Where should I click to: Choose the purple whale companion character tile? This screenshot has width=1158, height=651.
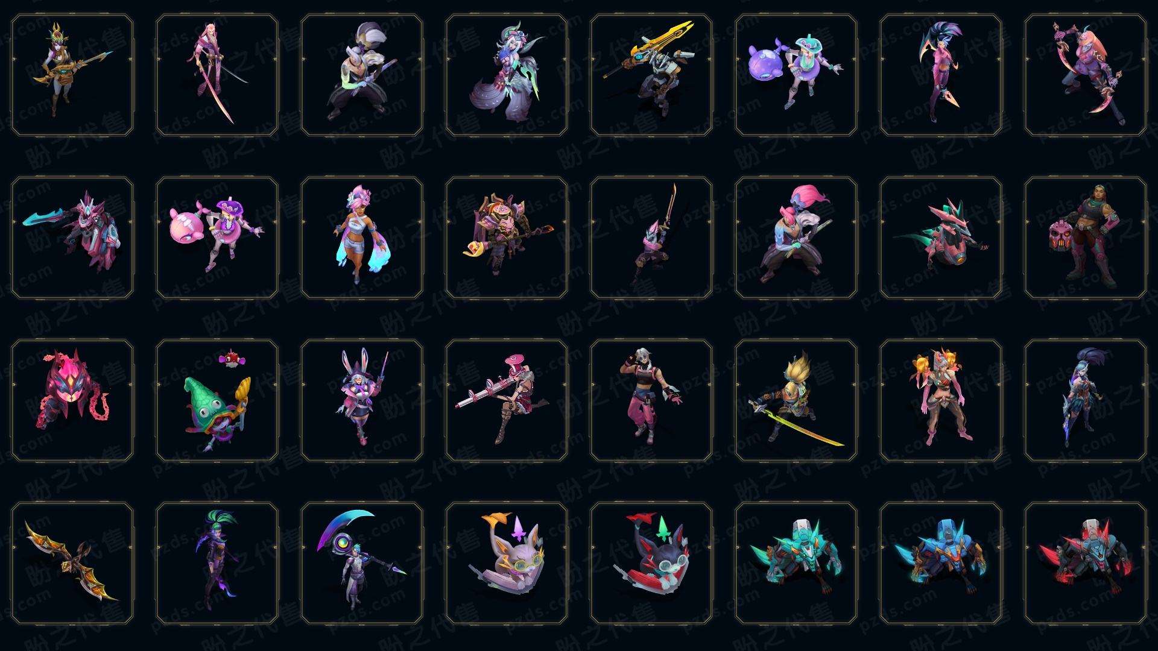click(796, 75)
